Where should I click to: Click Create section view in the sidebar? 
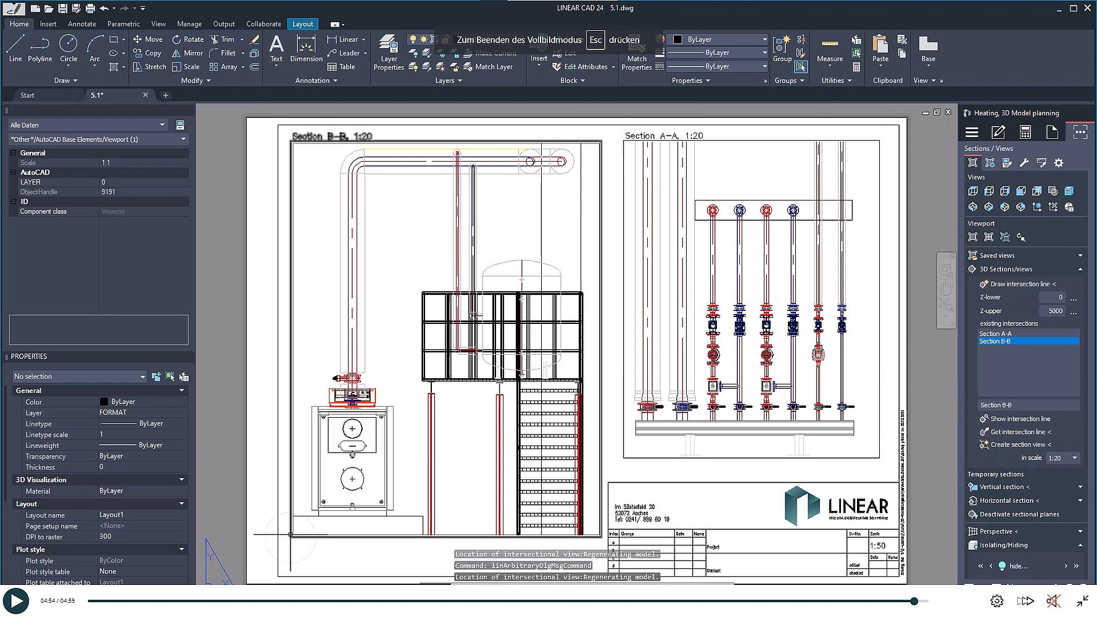(x=1018, y=444)
